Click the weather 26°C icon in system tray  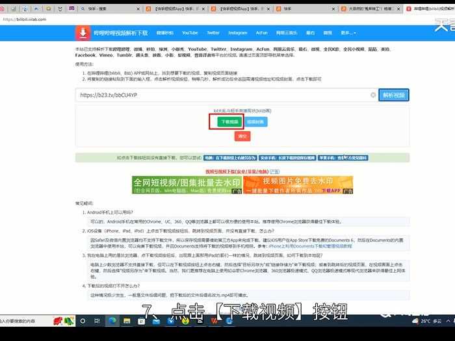(x=415, y=321)
